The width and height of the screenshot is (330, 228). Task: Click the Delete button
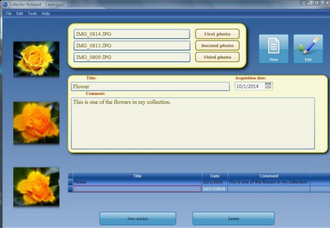pos(233,218)
